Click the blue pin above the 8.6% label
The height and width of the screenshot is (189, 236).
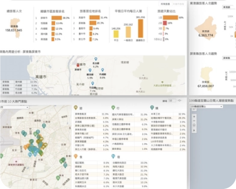pos(102,70)
